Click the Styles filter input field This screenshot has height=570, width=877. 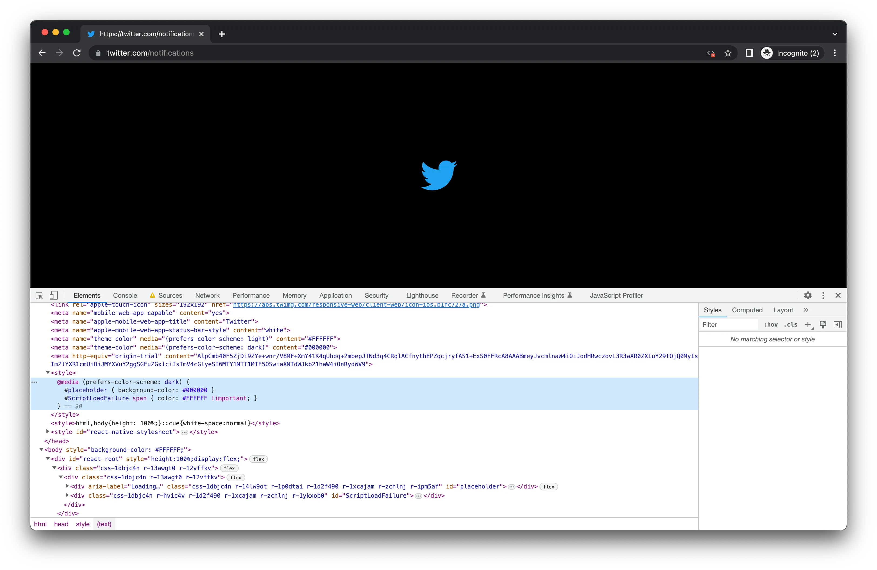(x=728, y=325)
